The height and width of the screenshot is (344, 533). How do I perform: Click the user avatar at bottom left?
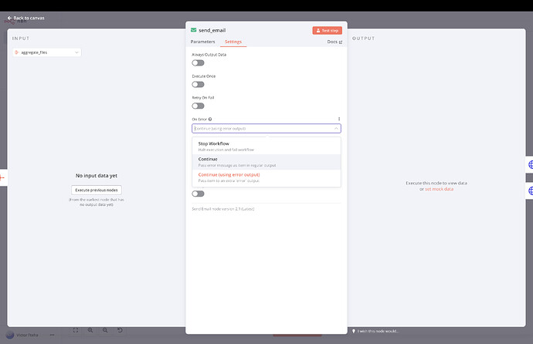(x=10, y=335)
